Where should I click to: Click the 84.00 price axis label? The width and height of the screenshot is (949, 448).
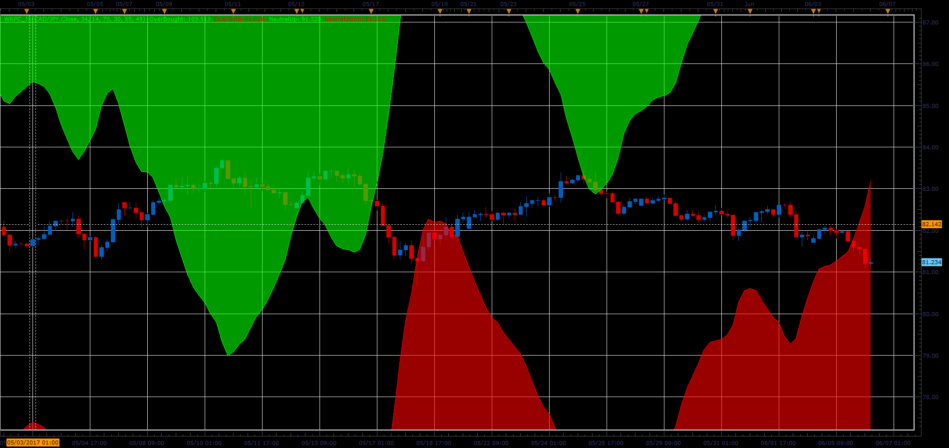[x=931, y=147]
